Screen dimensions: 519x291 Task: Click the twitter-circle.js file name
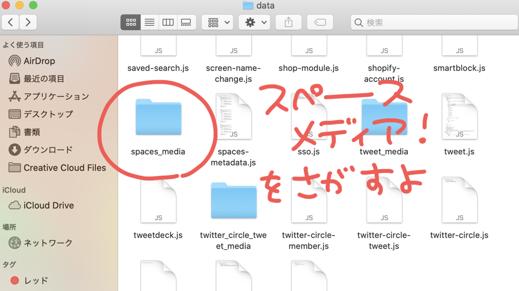459,235
